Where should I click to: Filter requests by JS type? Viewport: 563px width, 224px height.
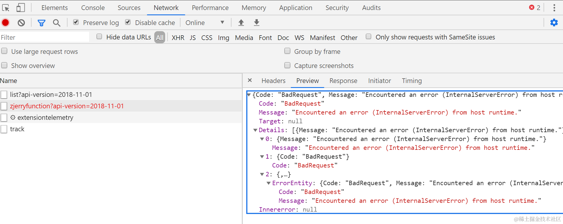(x=193, y=38)
